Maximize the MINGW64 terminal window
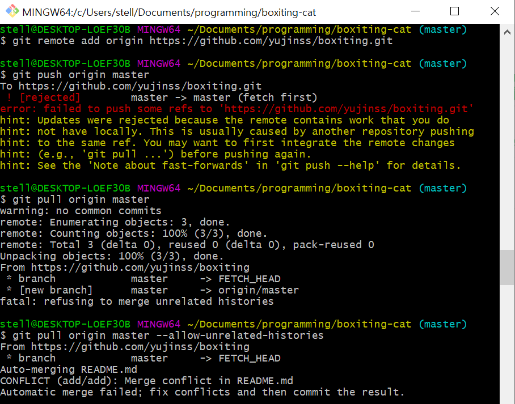The height and width of the screenshot is (404, 515). click(454, 11)
